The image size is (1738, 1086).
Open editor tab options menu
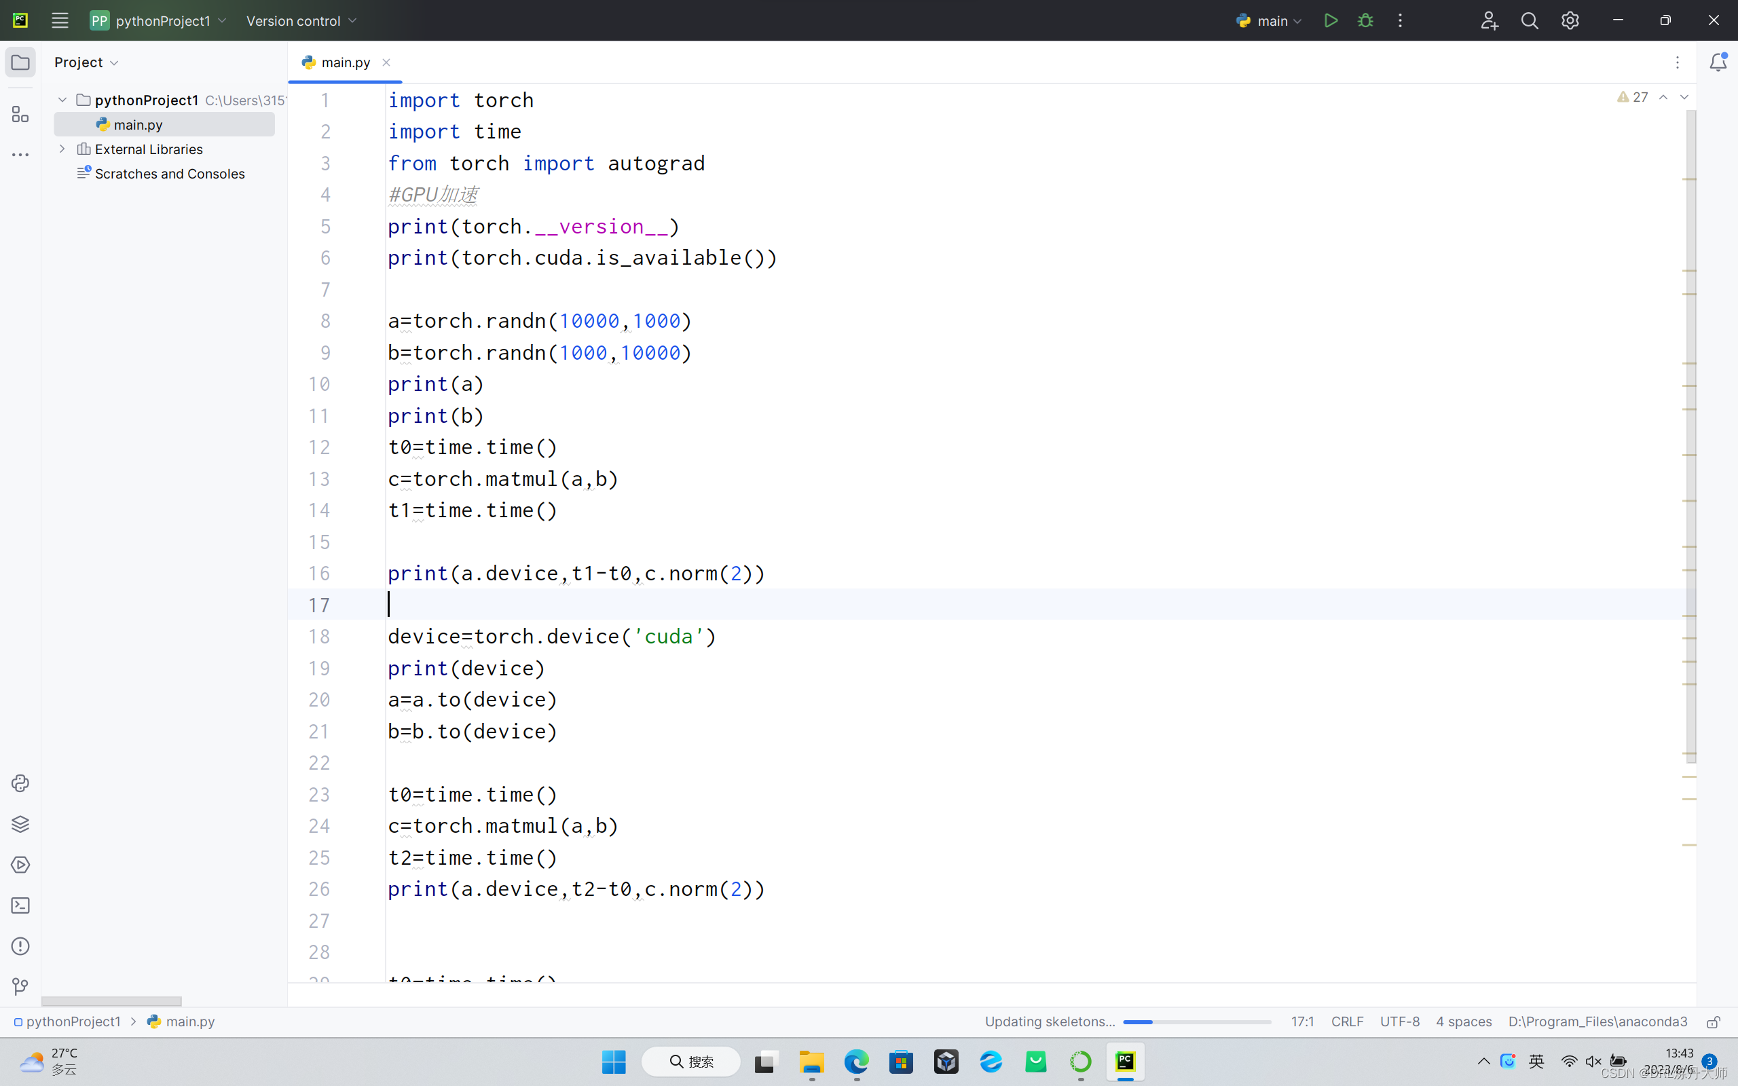(1678, 62)
